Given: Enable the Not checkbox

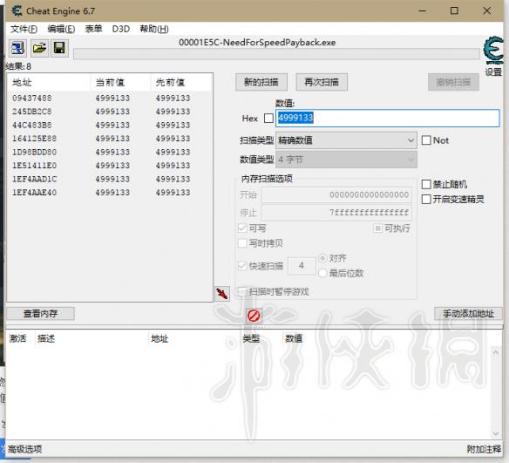Looking at the screenshot, I should 426,140.
